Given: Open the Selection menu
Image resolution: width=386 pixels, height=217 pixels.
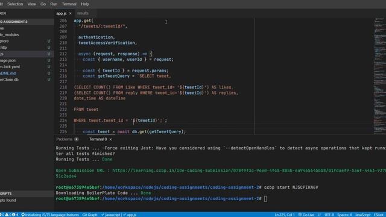Looking at the screenshot, I should pos(15,4).
